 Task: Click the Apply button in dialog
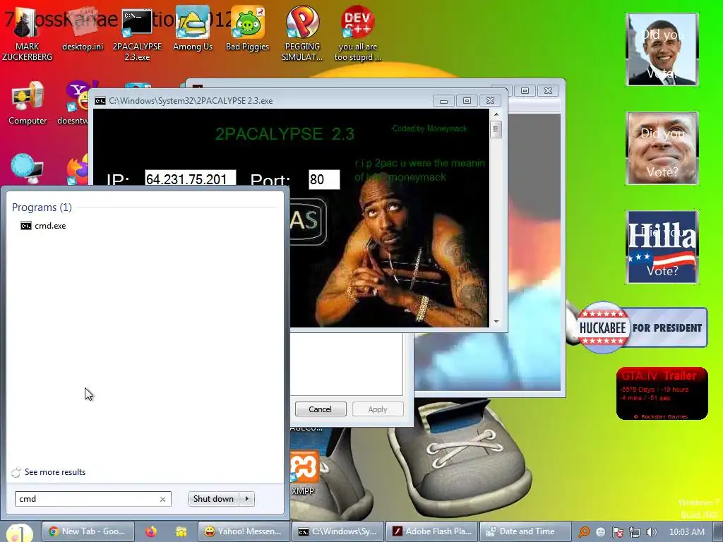[x=378, y=409]
